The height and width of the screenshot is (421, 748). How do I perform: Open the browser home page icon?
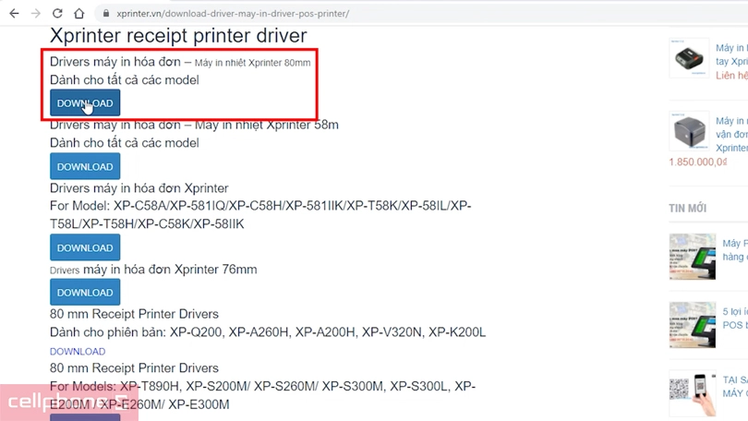point(79,13)
